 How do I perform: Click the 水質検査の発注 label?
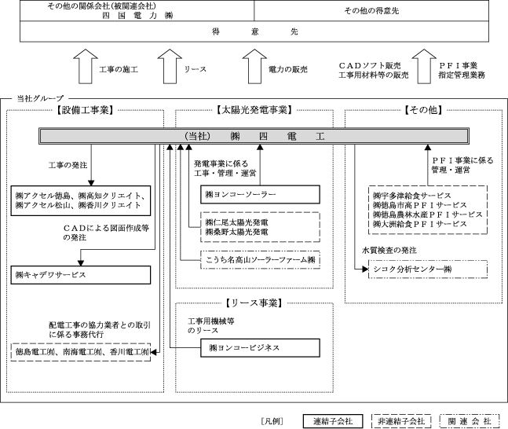[x=389, y=251]
